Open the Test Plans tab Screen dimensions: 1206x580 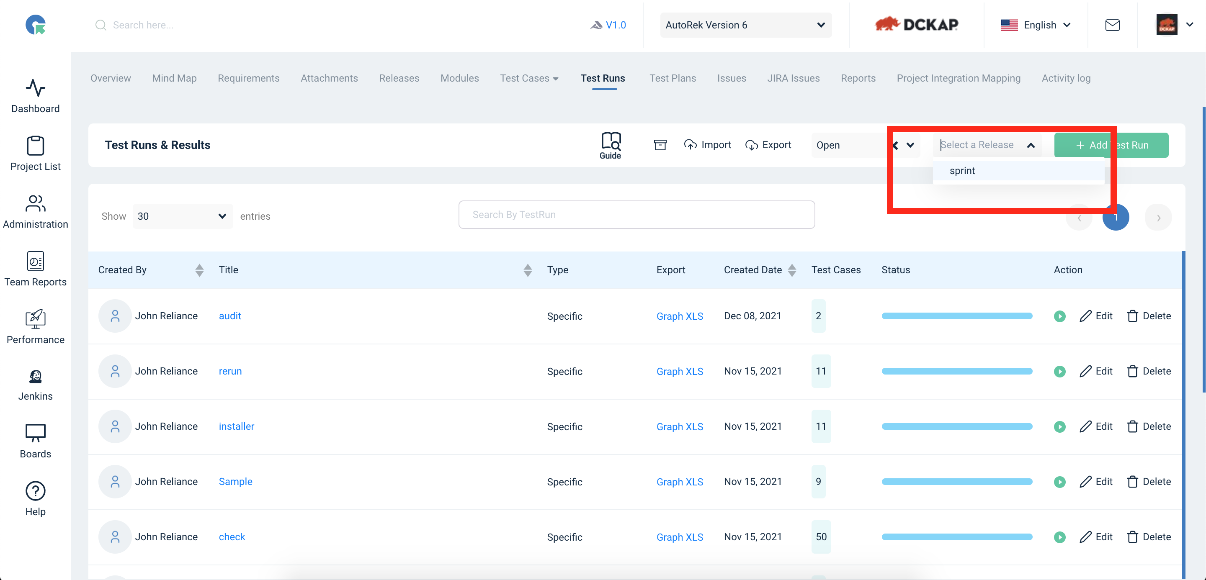(672, 78)
